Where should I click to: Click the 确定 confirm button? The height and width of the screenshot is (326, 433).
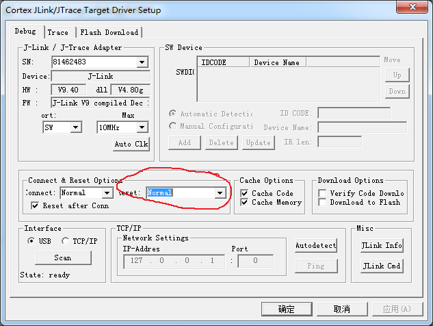(x=287, y=309)
